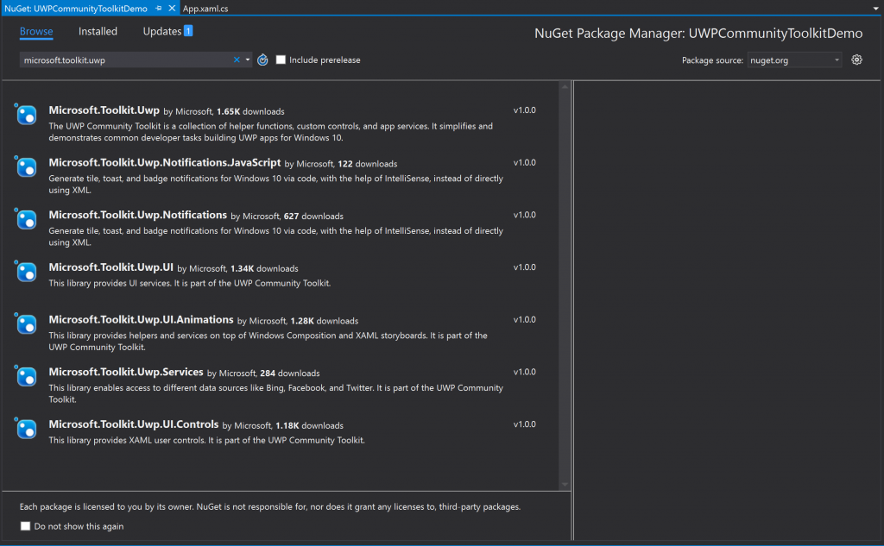Open the document tabs overflow dropdown
Image resolution: width=884 pixels, height=546 pixels.
point(875,9)
